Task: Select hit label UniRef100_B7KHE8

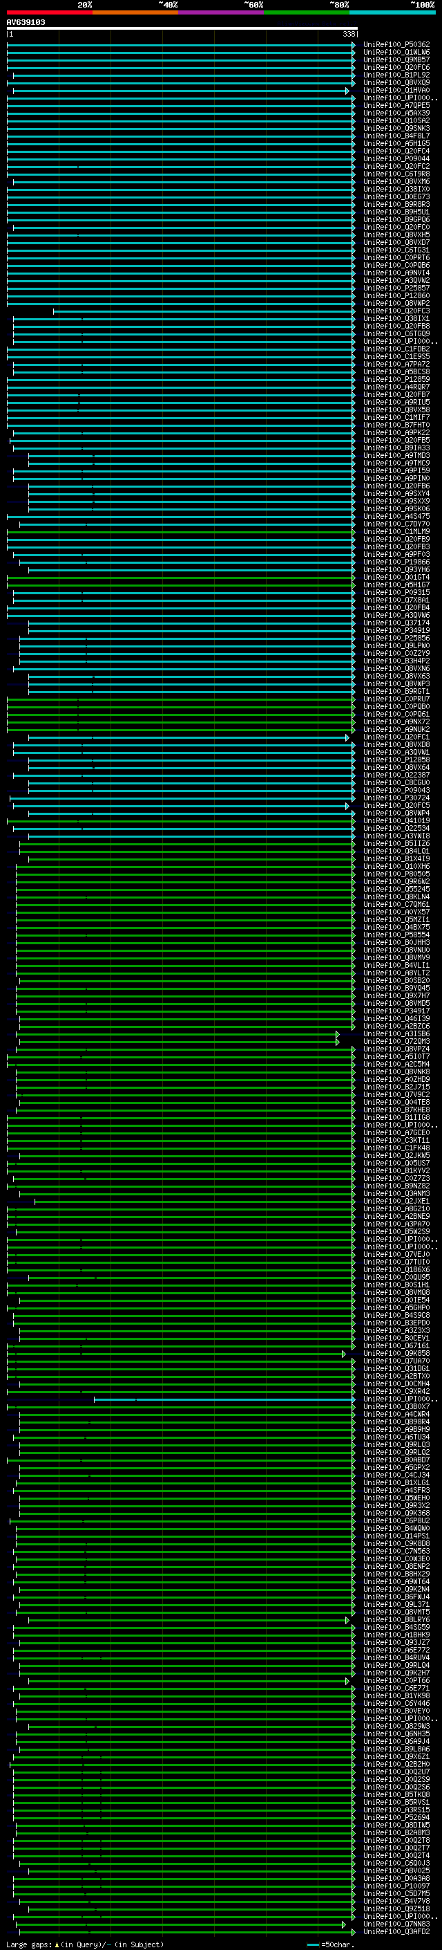Action: pyautogui.click(x=396, y=1110)
